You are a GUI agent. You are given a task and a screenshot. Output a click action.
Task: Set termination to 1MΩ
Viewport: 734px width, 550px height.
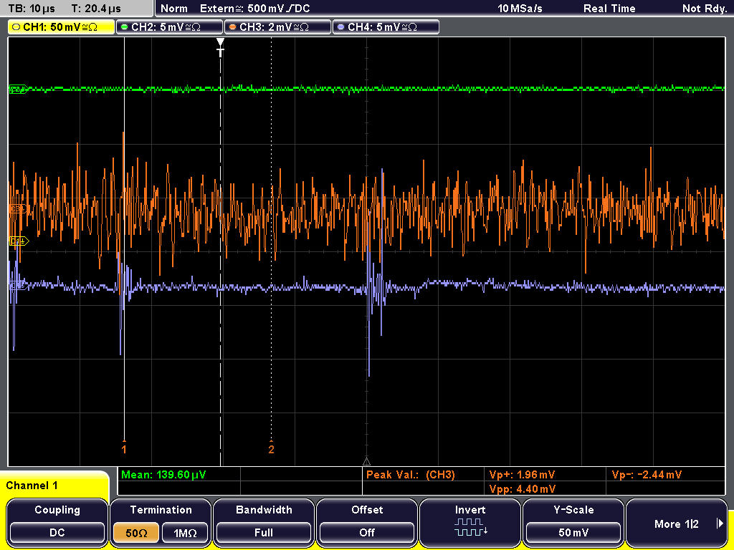click(185, 533)
